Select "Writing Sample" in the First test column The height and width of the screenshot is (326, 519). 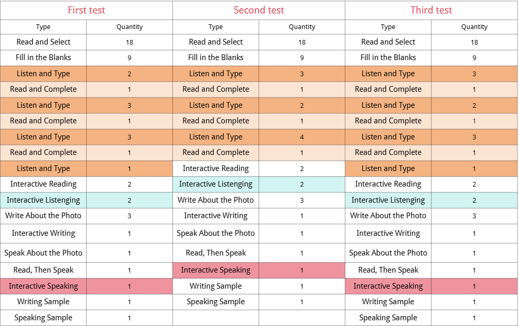(44, 302)
